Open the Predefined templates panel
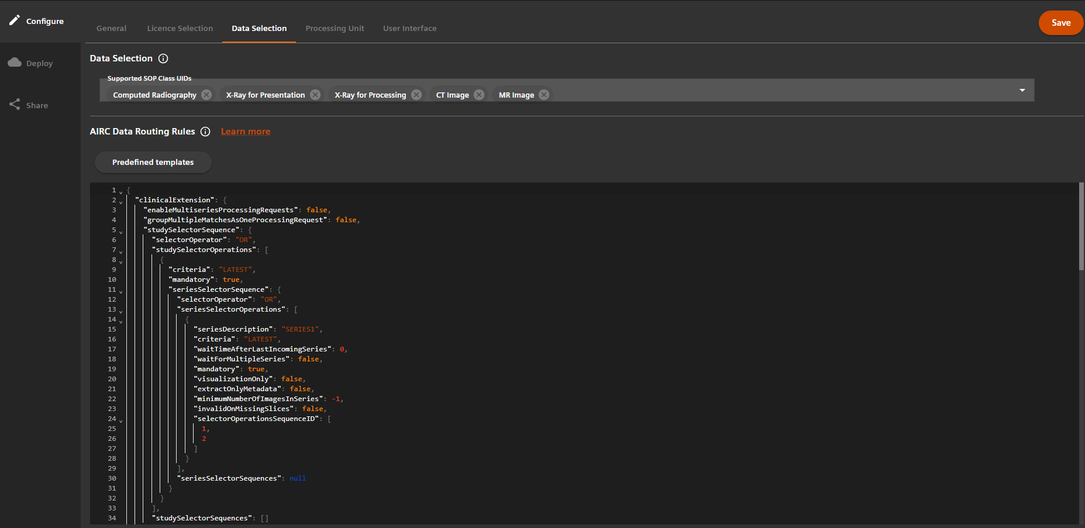This screenshot has width=1085, height=528. [x=153, y=162]
